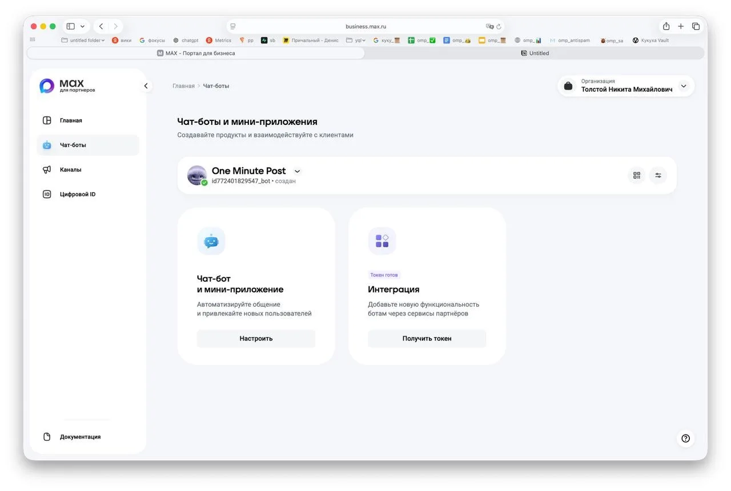This screenshot has height=491, width=731.
Task: Open Safari tab overview icon
Action: click(x=696, y=26)
